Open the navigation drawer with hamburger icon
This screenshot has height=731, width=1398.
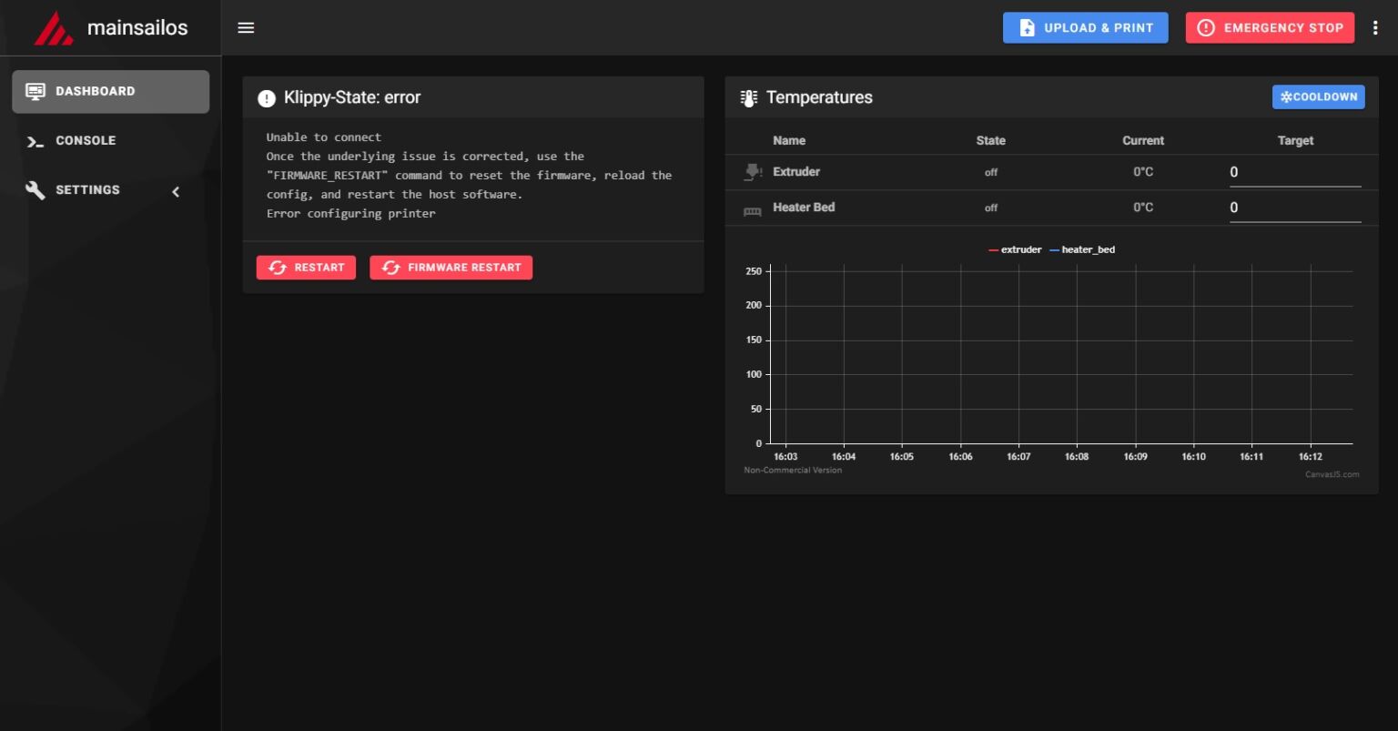245,27
